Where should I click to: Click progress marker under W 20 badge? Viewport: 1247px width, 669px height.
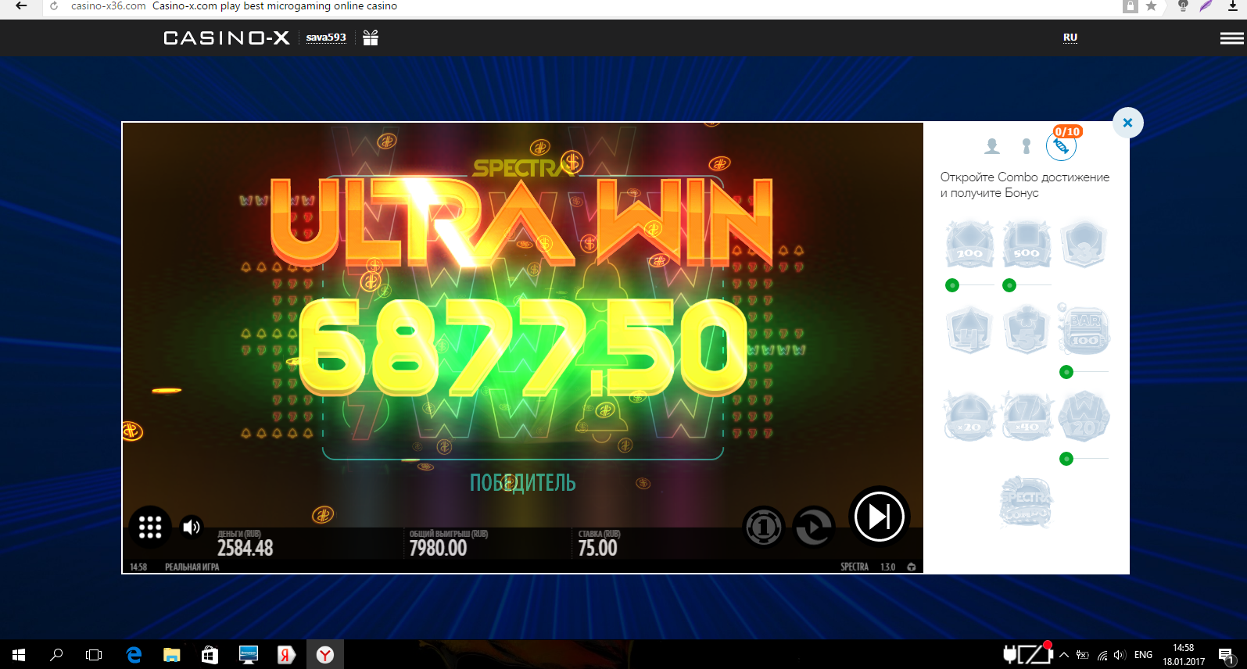[1066, 459]
